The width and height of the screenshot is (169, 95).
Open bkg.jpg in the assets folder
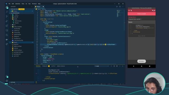tap(16, 23)
